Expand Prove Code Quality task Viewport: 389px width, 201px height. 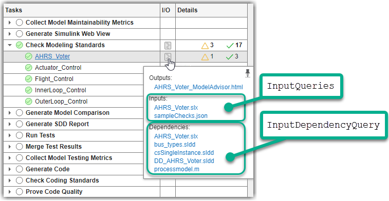click(10, 192)
